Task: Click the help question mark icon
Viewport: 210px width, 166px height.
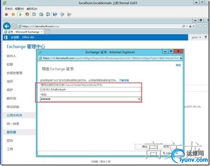Action: (205, 37)
